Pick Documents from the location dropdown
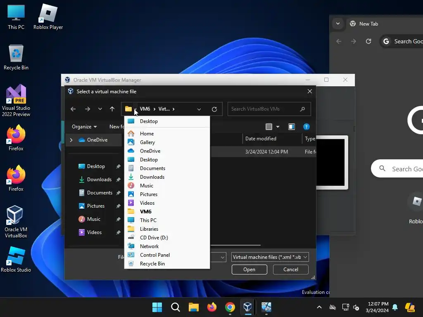Image resolution: width=423 pixels, height=317 pixels. [167, 168]
